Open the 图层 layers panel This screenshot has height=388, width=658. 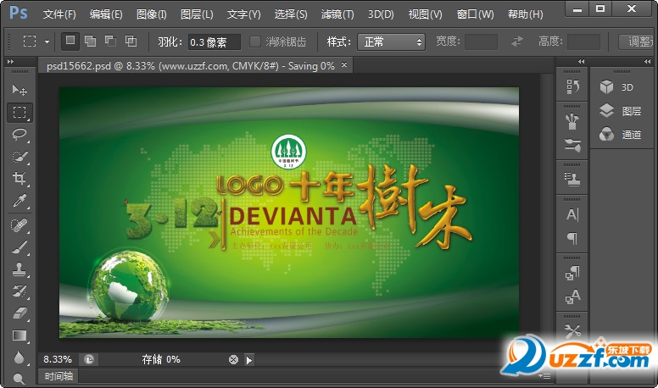[620, 111]
